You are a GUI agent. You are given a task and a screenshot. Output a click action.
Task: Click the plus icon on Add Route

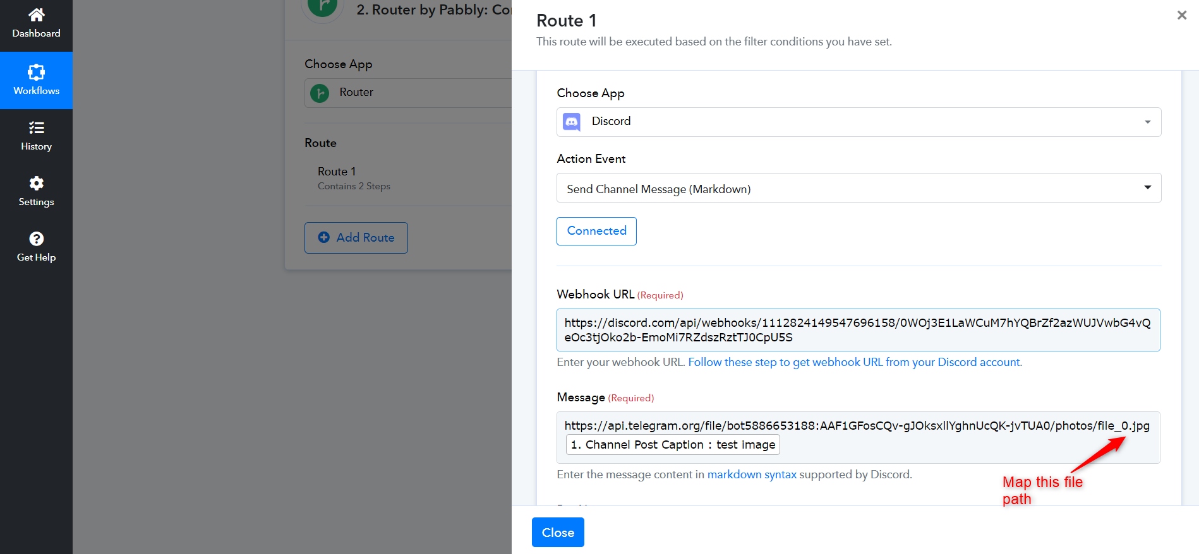(x=324, y=237)
